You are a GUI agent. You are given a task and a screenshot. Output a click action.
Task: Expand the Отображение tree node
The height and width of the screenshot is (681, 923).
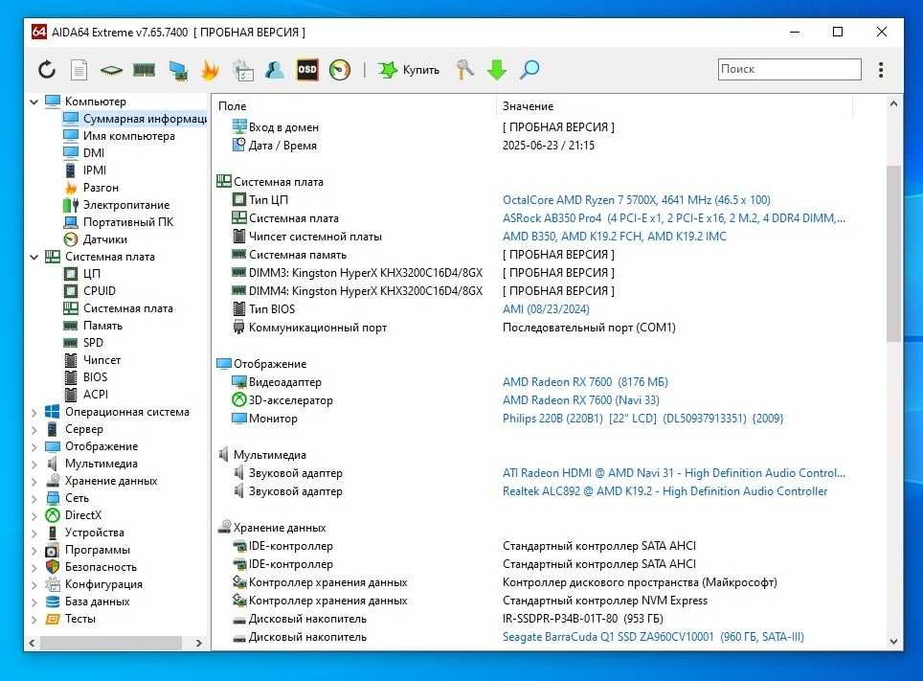point(34,446)
